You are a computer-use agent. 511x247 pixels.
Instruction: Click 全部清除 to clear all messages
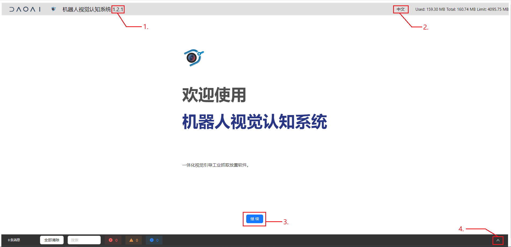coord(52,240)
